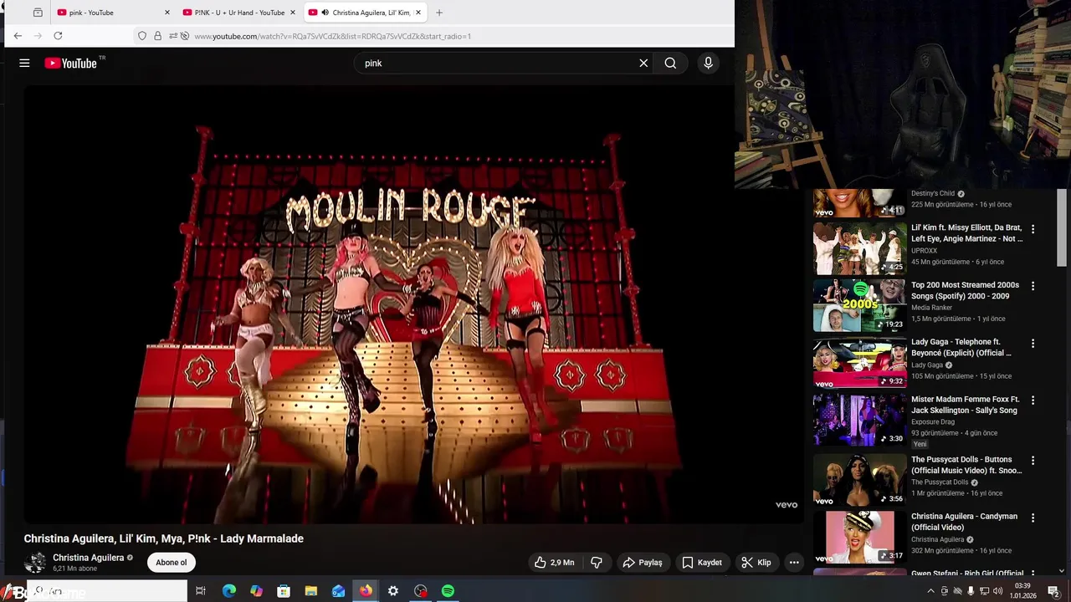The height and width of the screenshot is (602, 1071).
Task: Open options menu for Mister Madam Femme Foxx
Action: (1033, 400)
